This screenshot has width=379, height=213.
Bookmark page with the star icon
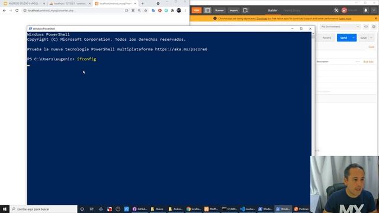point(146,11)
